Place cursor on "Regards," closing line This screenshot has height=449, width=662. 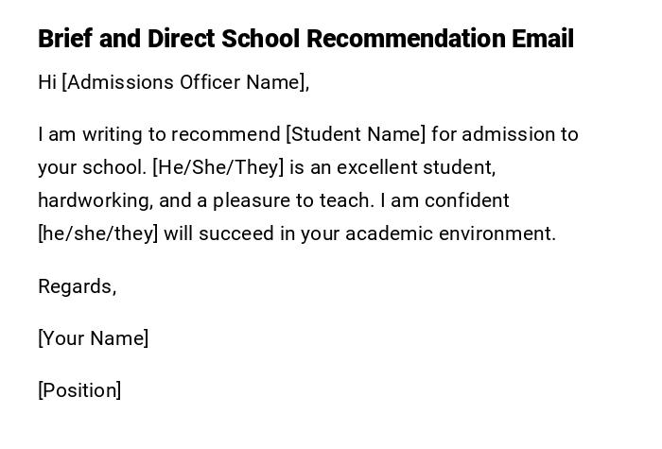(77, 286)
